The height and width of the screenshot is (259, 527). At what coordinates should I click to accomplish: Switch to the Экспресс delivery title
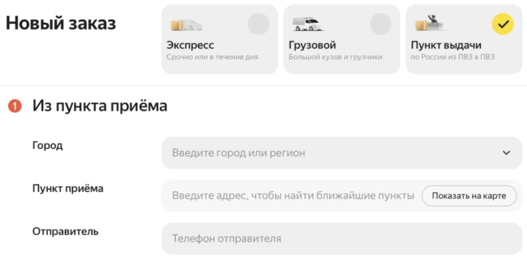tap(190, 45)
